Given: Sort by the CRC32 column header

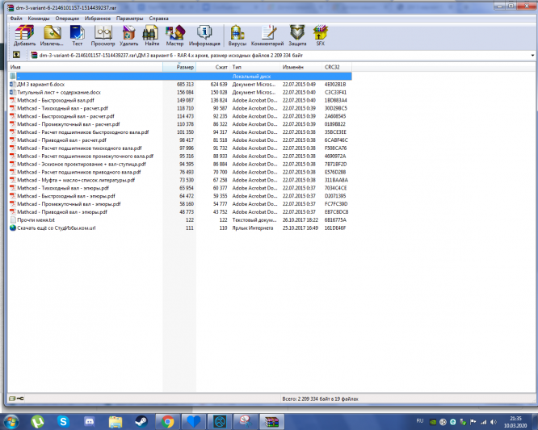Looking at the screenshot, I should pos(337,67).
